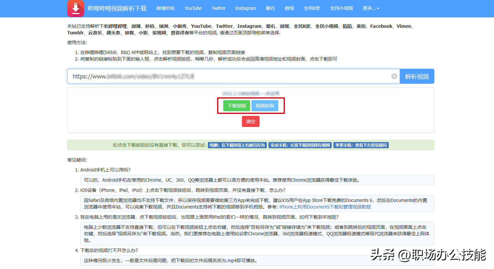Click step 1 about 复制视频页面链接
The height and width of the screenshot is (269, 494).
(163, 52)
